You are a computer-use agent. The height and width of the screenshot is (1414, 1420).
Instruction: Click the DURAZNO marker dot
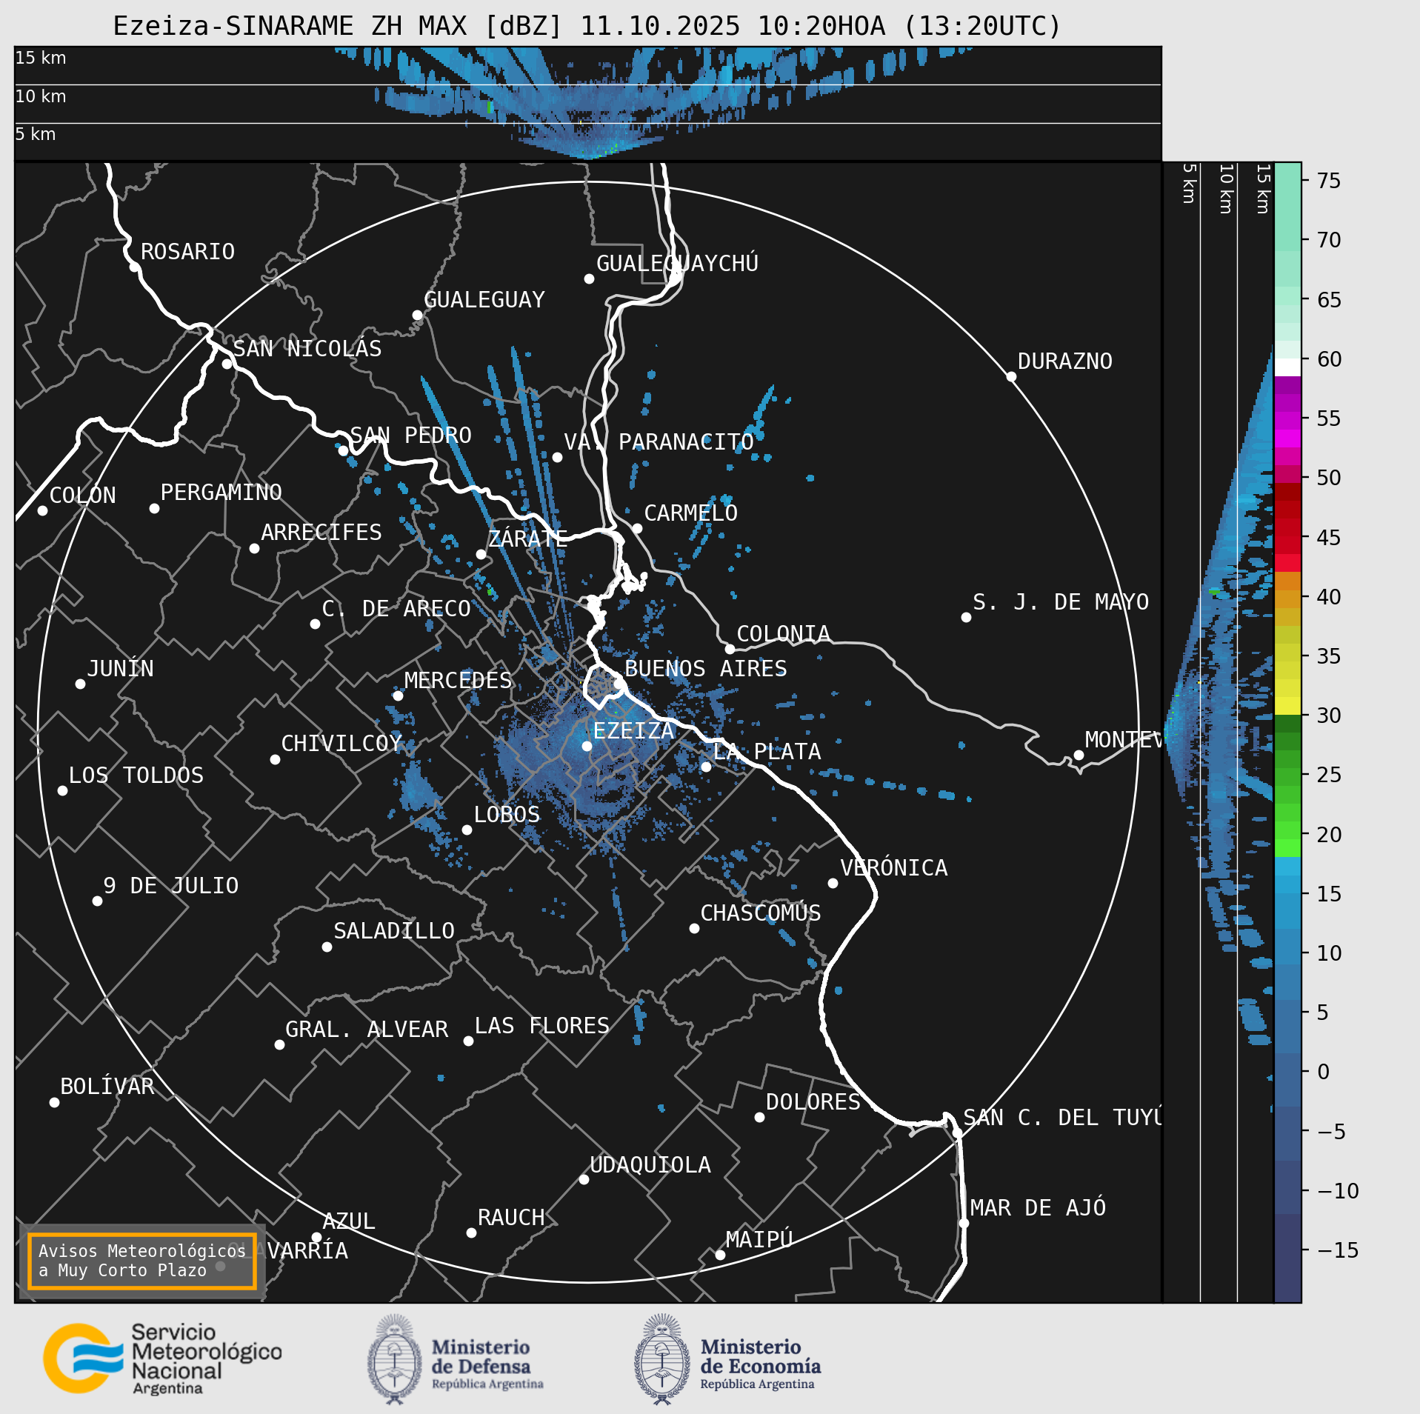[1011, 376]
